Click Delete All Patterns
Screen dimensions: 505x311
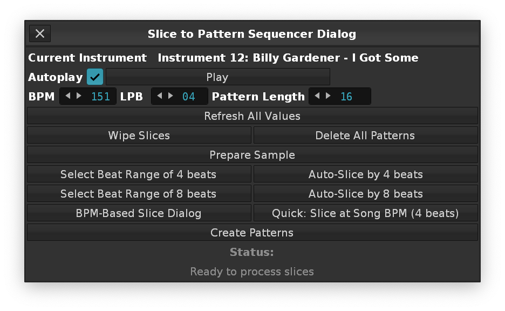pos(365,136)
